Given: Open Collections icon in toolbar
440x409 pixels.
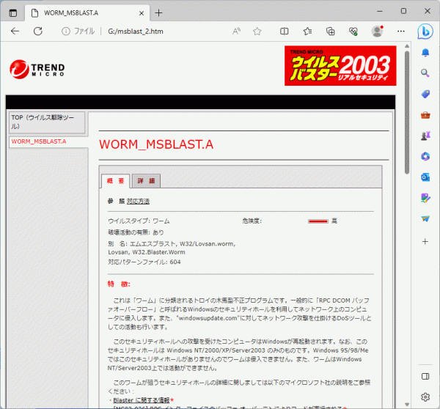Looking at the screenshot, I should (x=330, y=31).
